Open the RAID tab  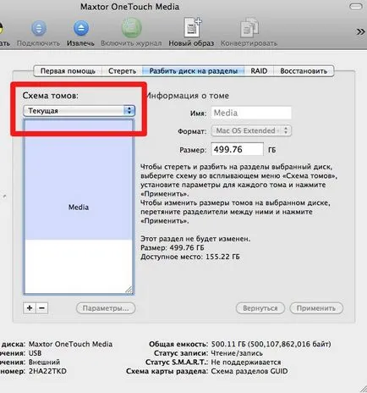point(259,71)
